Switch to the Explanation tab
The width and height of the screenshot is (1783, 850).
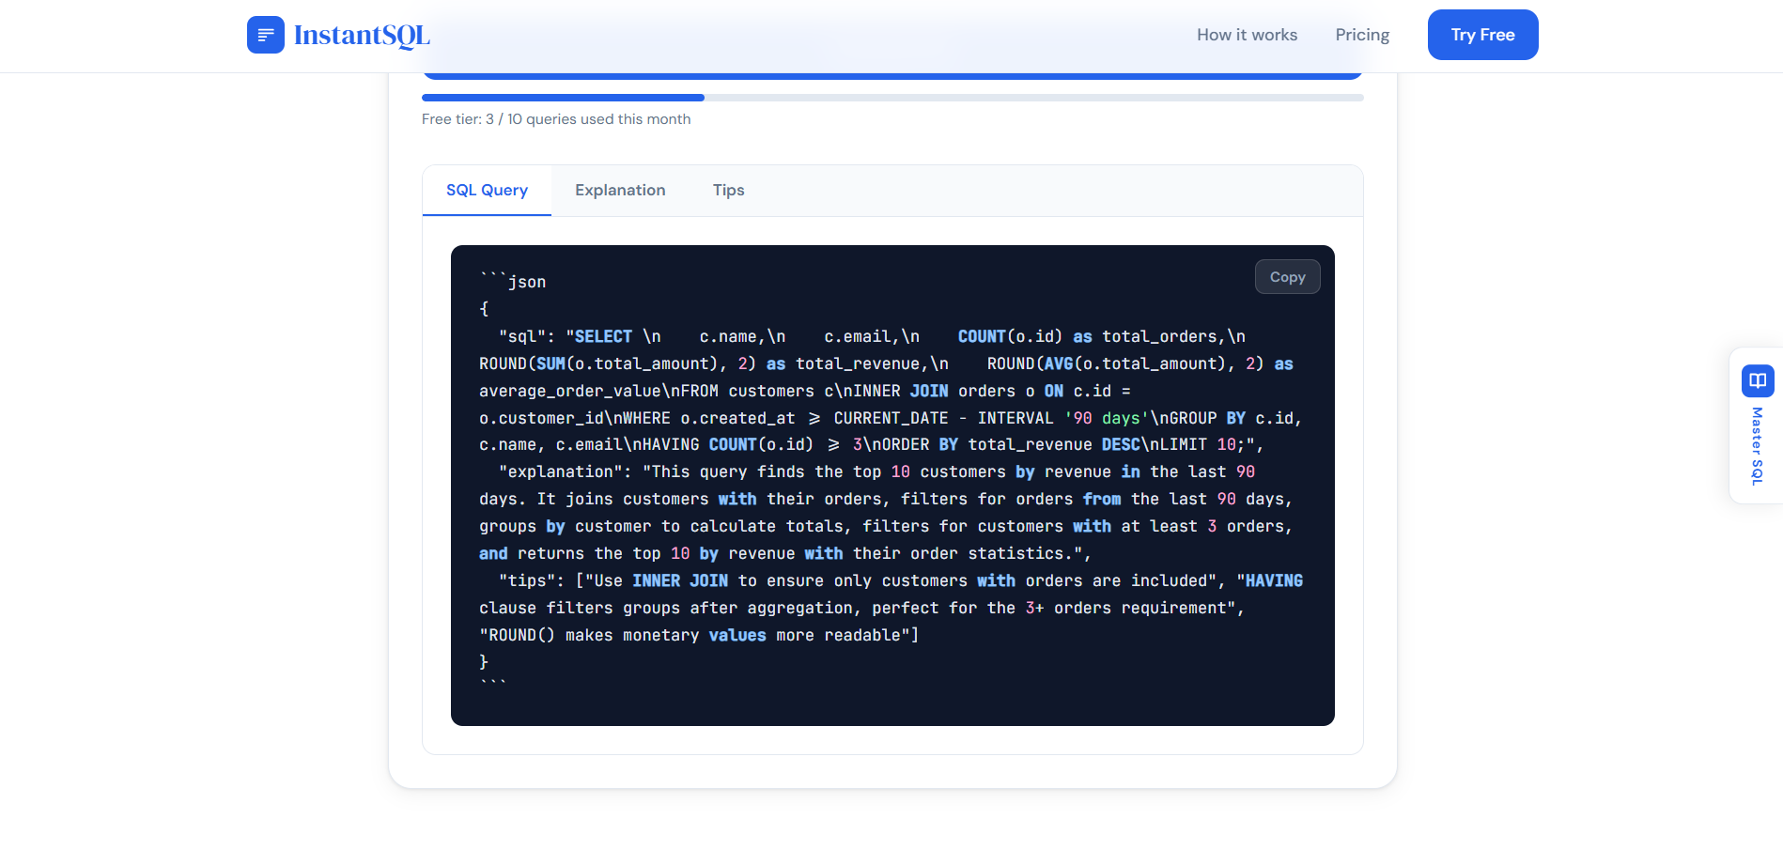[x=620, y=190]
